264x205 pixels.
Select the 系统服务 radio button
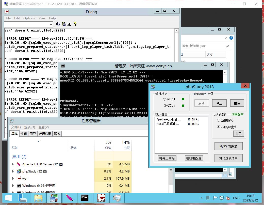219,120
